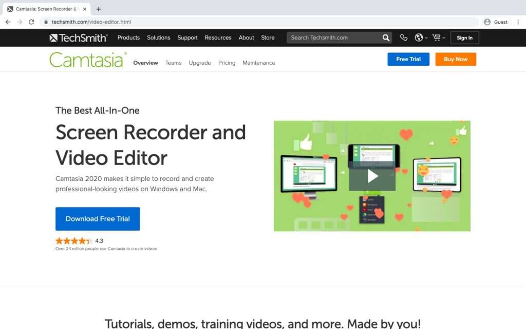
Task: Click the globe language icon
Action: coord(419,37)
